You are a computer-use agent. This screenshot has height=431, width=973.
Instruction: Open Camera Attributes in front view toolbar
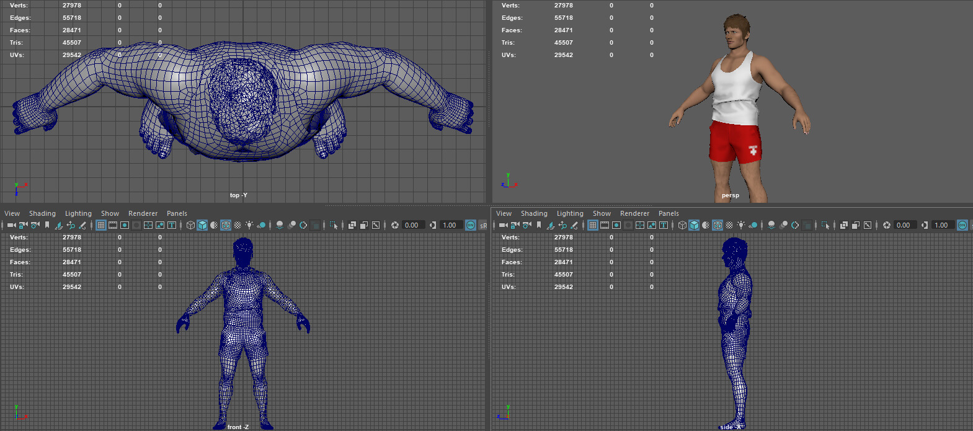click(x=35, y=225)
